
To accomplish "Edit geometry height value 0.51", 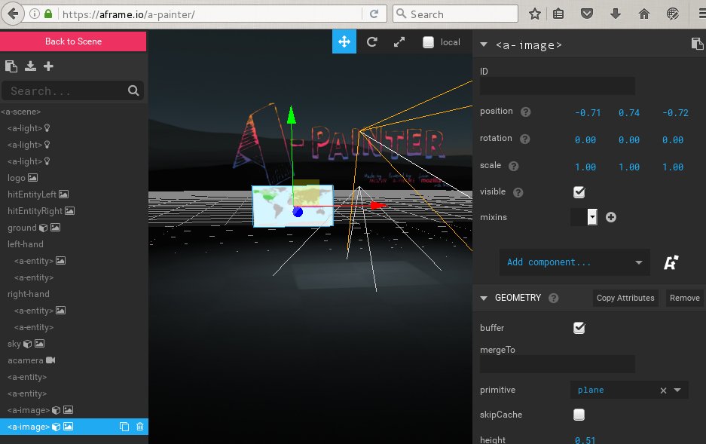I will pos(585,440).
